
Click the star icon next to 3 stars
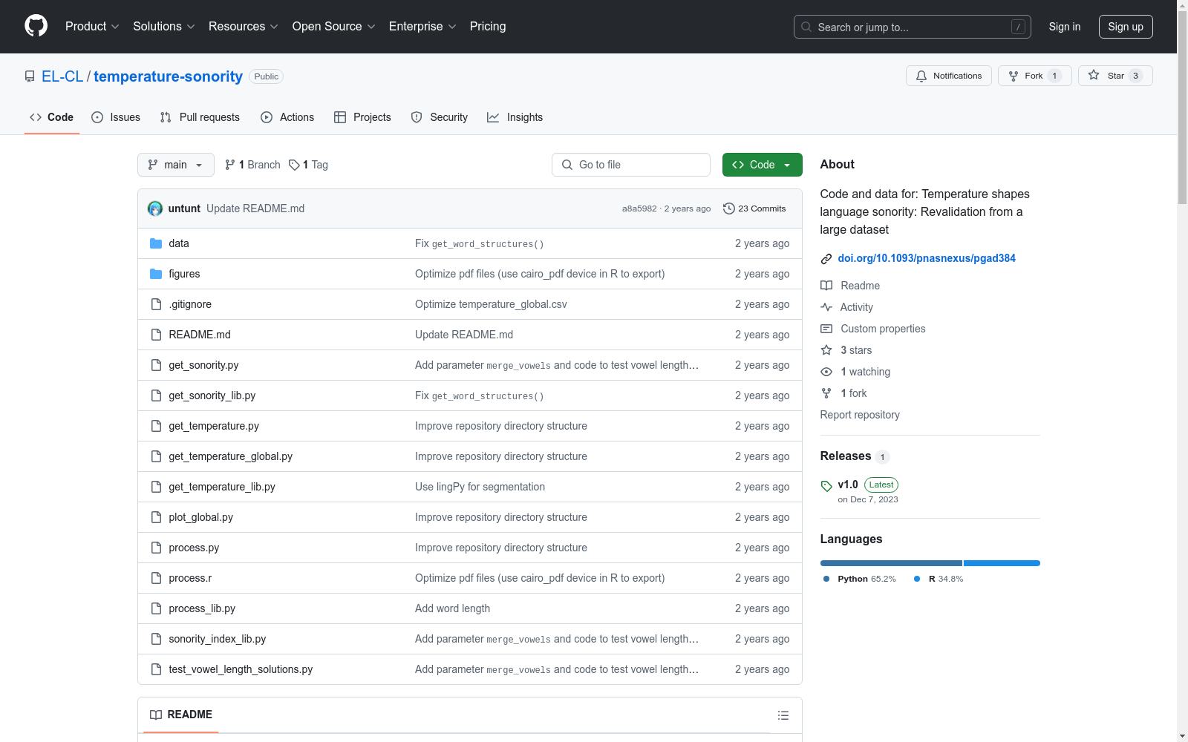(x=826, y=350)
